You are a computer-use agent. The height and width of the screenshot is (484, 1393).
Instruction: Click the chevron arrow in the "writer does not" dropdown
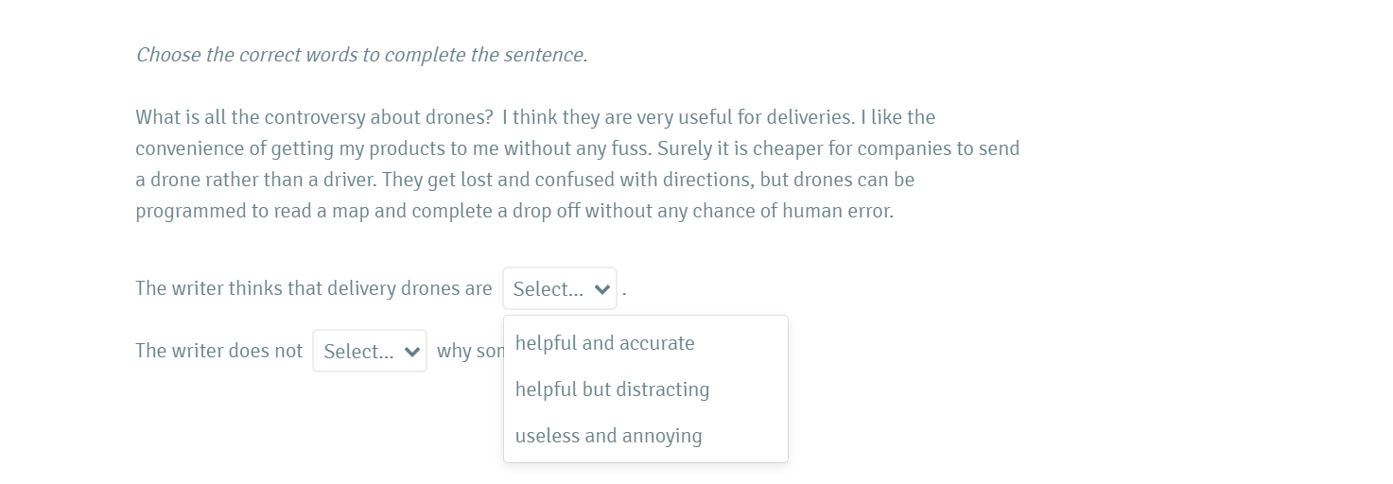coord(411,352)
